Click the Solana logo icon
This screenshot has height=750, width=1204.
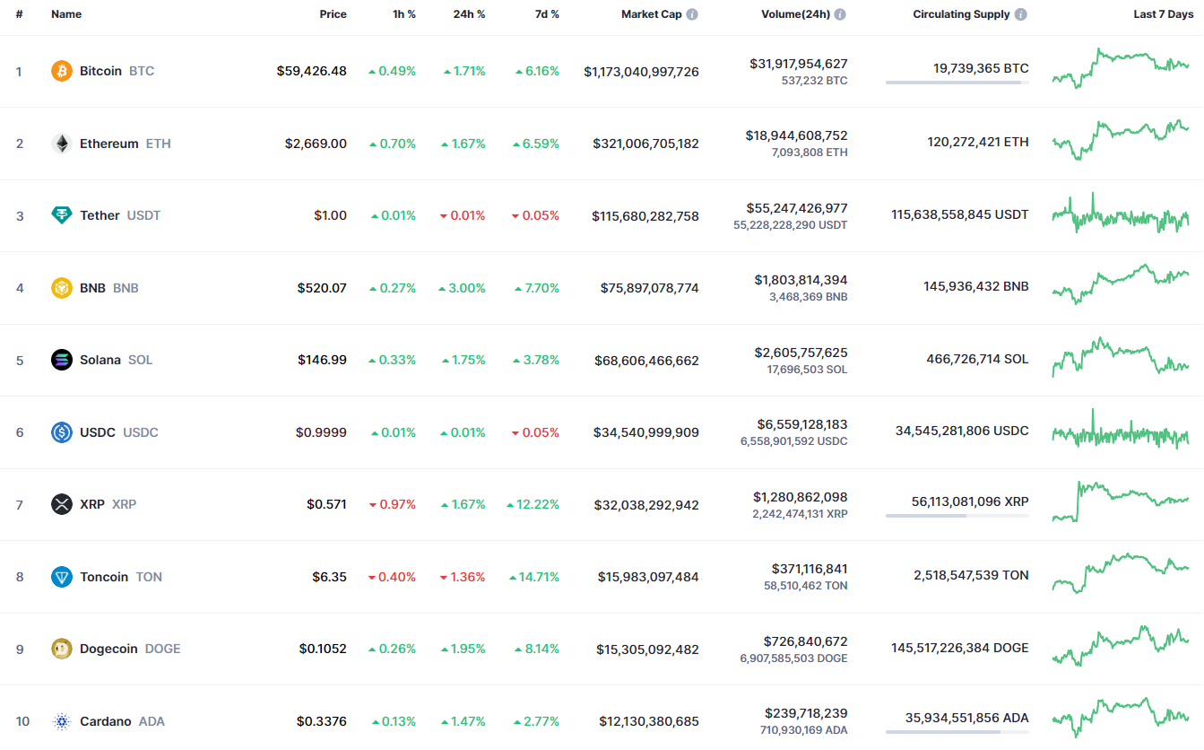coord(62,360)
